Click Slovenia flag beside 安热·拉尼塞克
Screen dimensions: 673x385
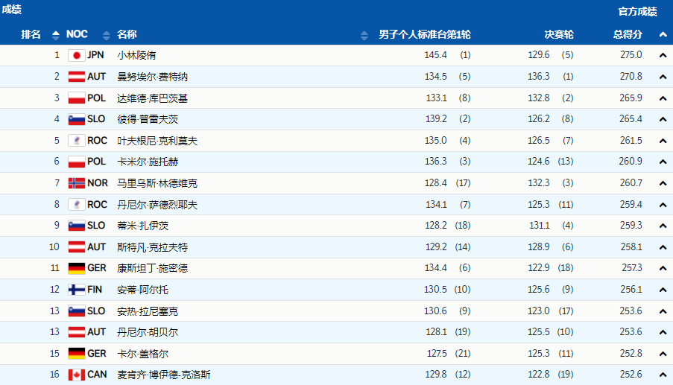77,311
